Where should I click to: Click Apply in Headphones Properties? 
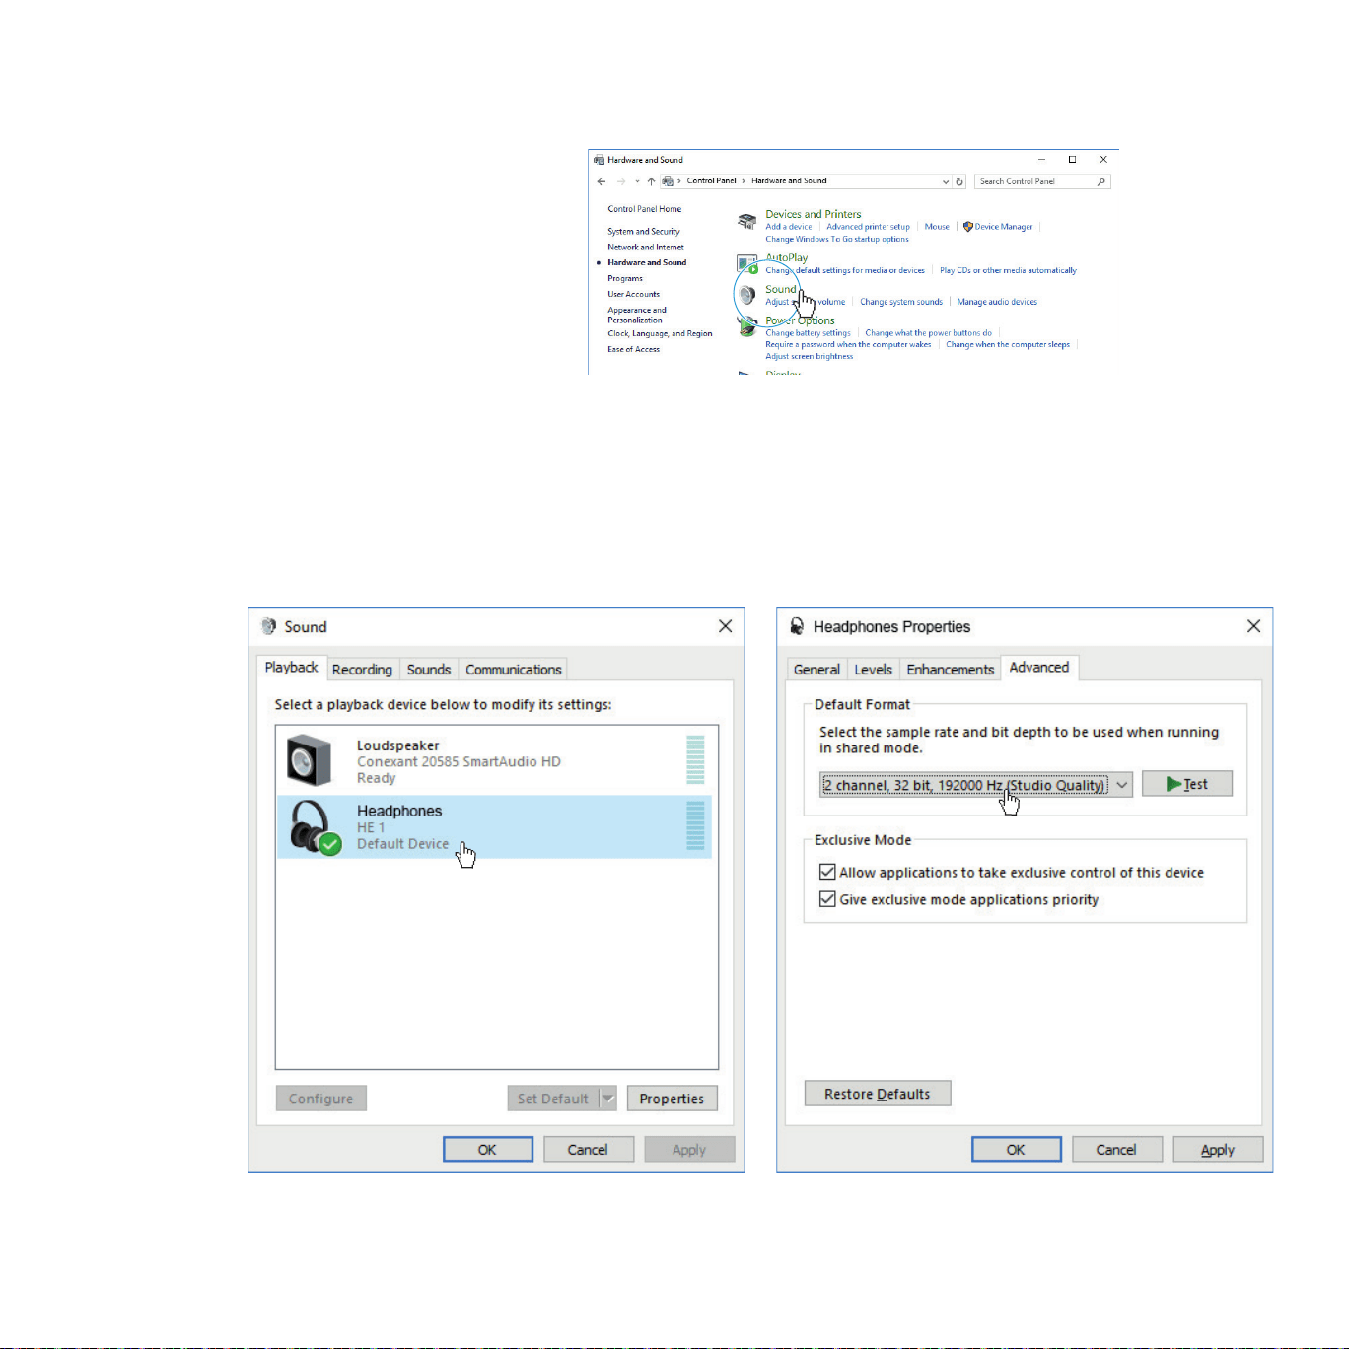(1218, 1150)
